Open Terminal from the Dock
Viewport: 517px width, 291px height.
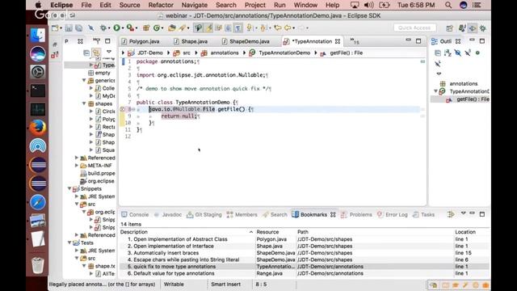point(38,91)
